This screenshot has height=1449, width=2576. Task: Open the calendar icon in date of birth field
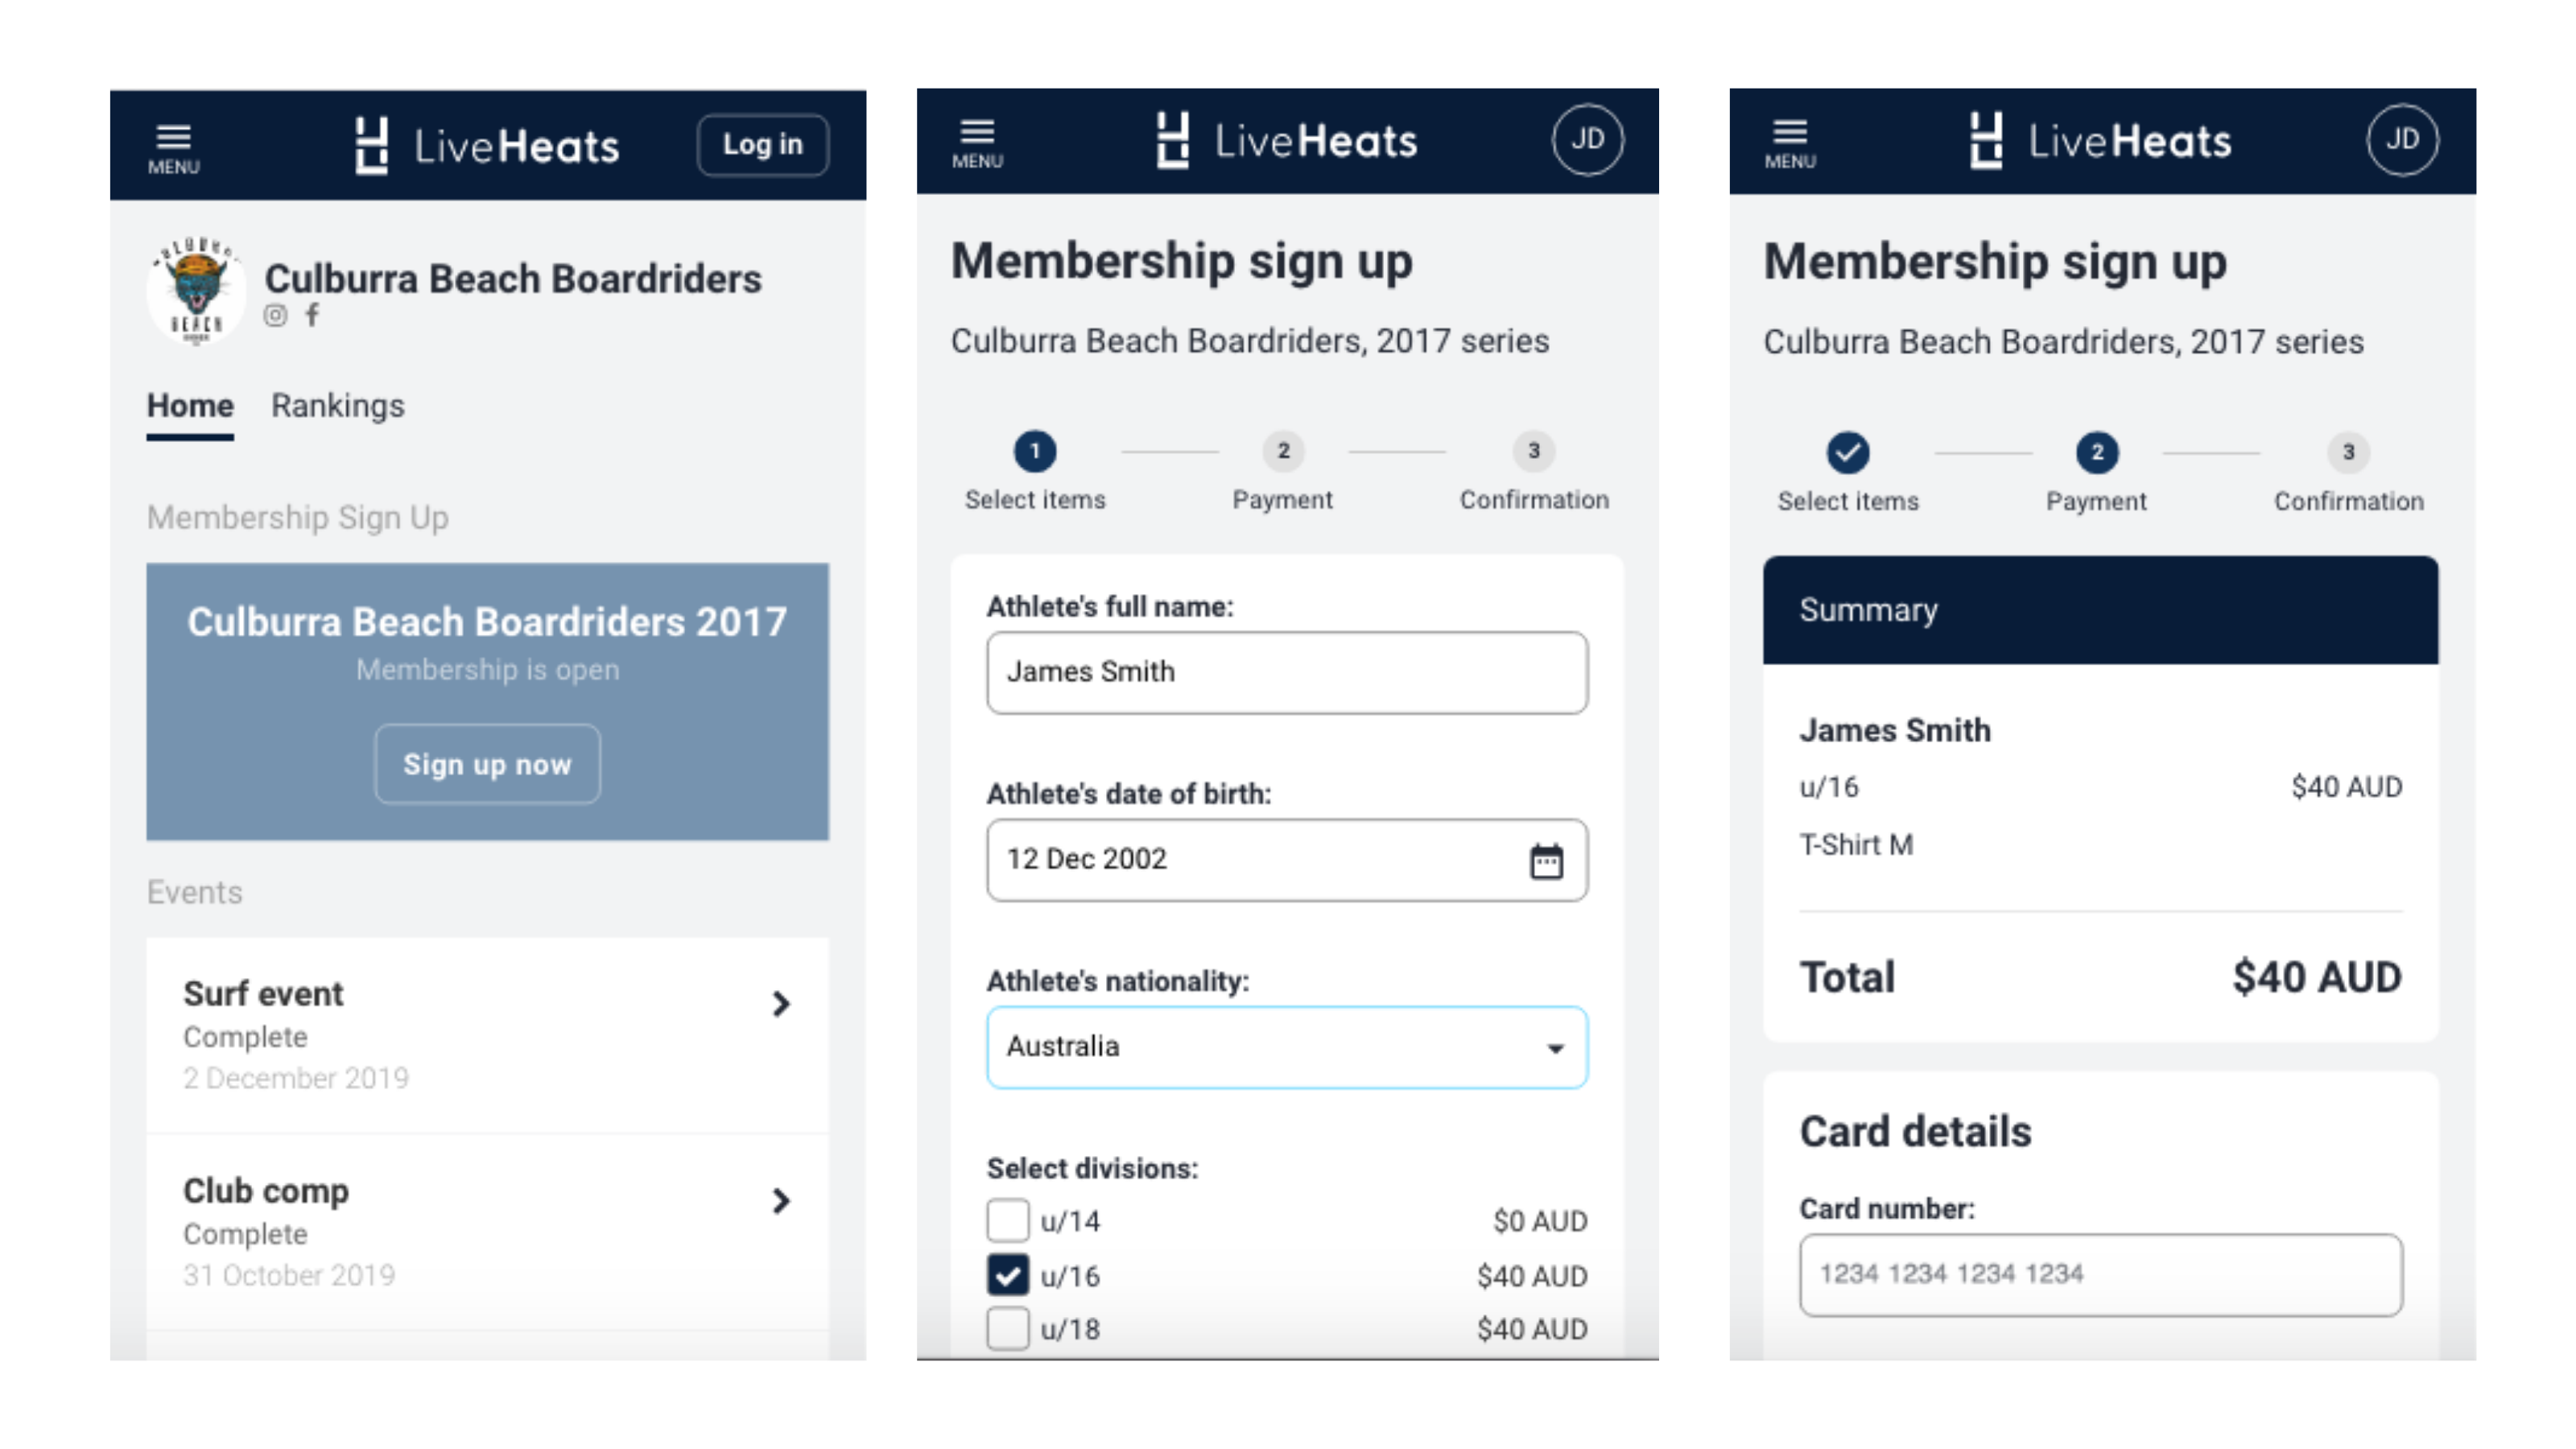1546,860
